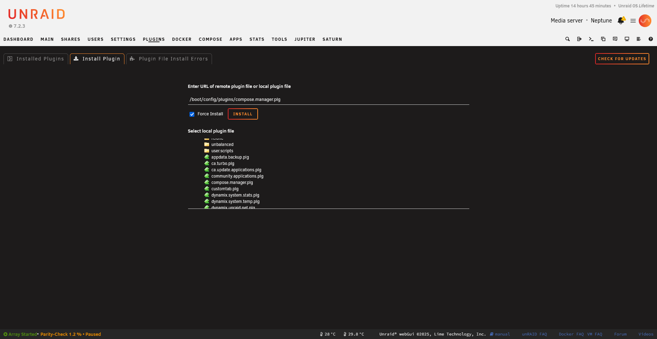Click the help question mark icon
The image size is (657, 339).
651,39
